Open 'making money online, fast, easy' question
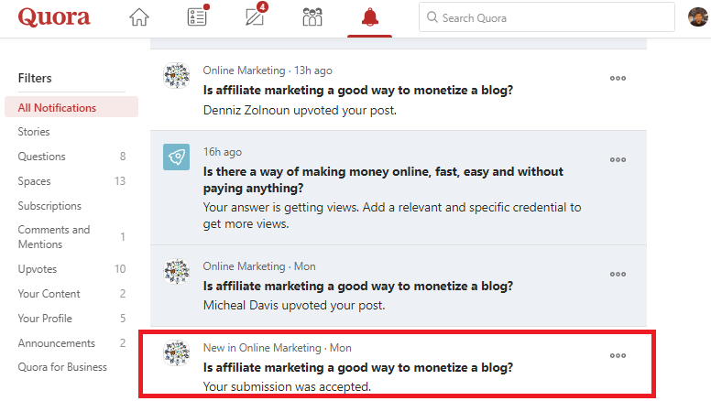Screen dimensions: 711x401 pos(383,179)
